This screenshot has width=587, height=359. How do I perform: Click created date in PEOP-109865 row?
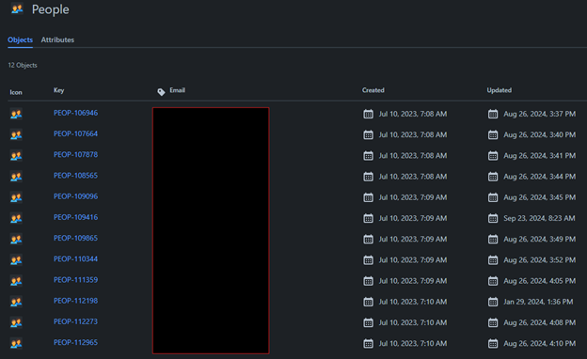click(x=413, y=240)
